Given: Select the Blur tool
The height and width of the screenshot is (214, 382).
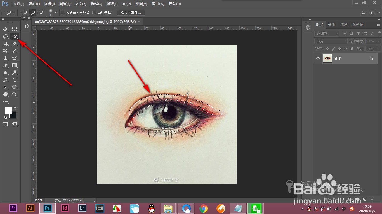Looking at the screenshot, I should [x=5, y=72].
